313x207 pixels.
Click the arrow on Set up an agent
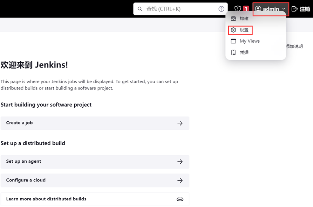point(180,162)
